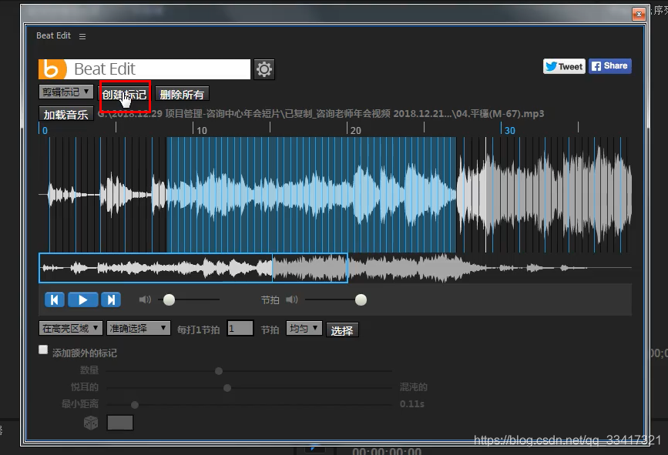Click the 创建标记 button

(x=124, y=95)
